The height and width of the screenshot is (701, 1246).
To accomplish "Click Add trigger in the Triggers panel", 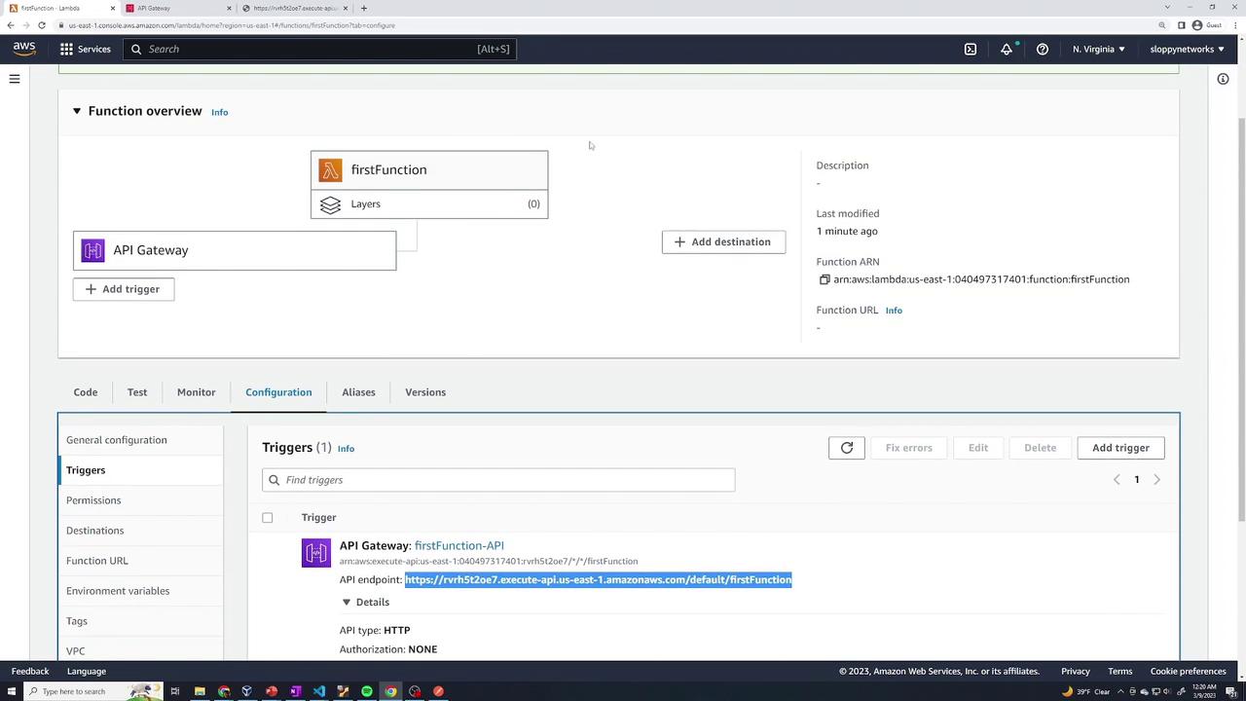I will tap(1120, 448).
